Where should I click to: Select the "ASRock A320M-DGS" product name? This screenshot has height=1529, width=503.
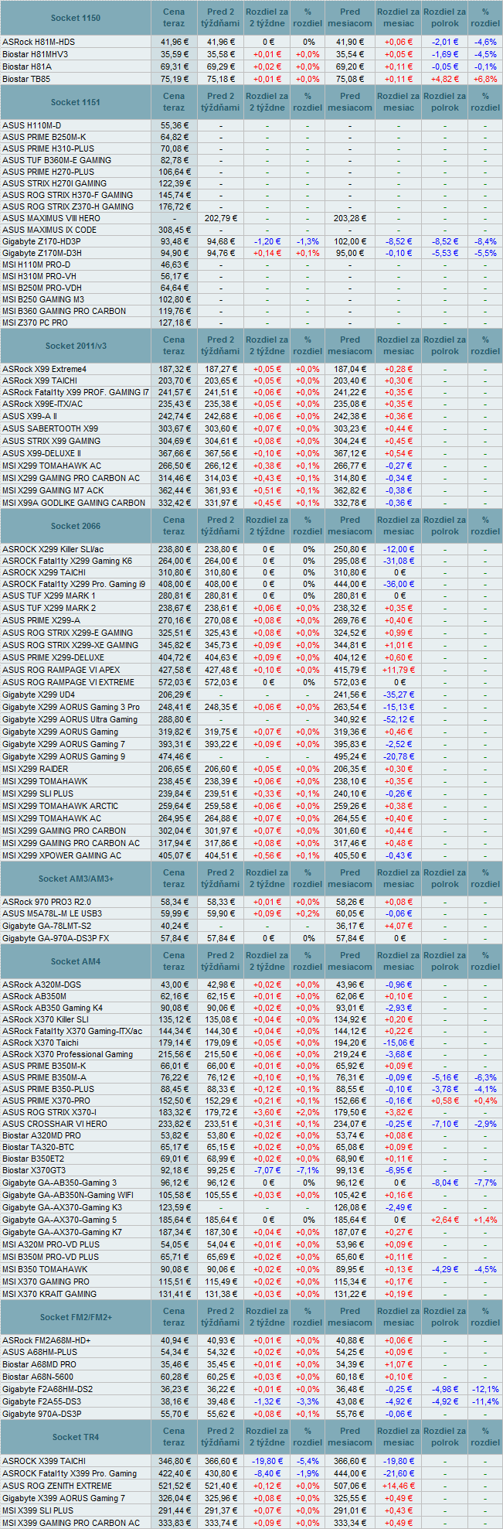tap(40, 985)
